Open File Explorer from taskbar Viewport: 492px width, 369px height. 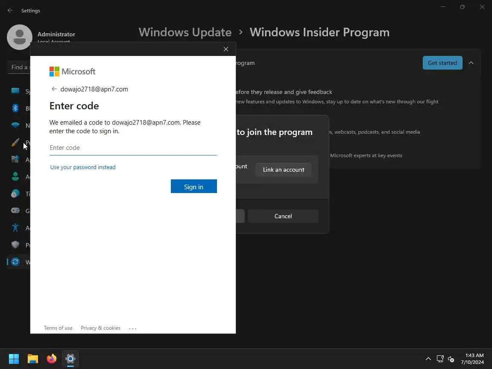coord(32,359)
